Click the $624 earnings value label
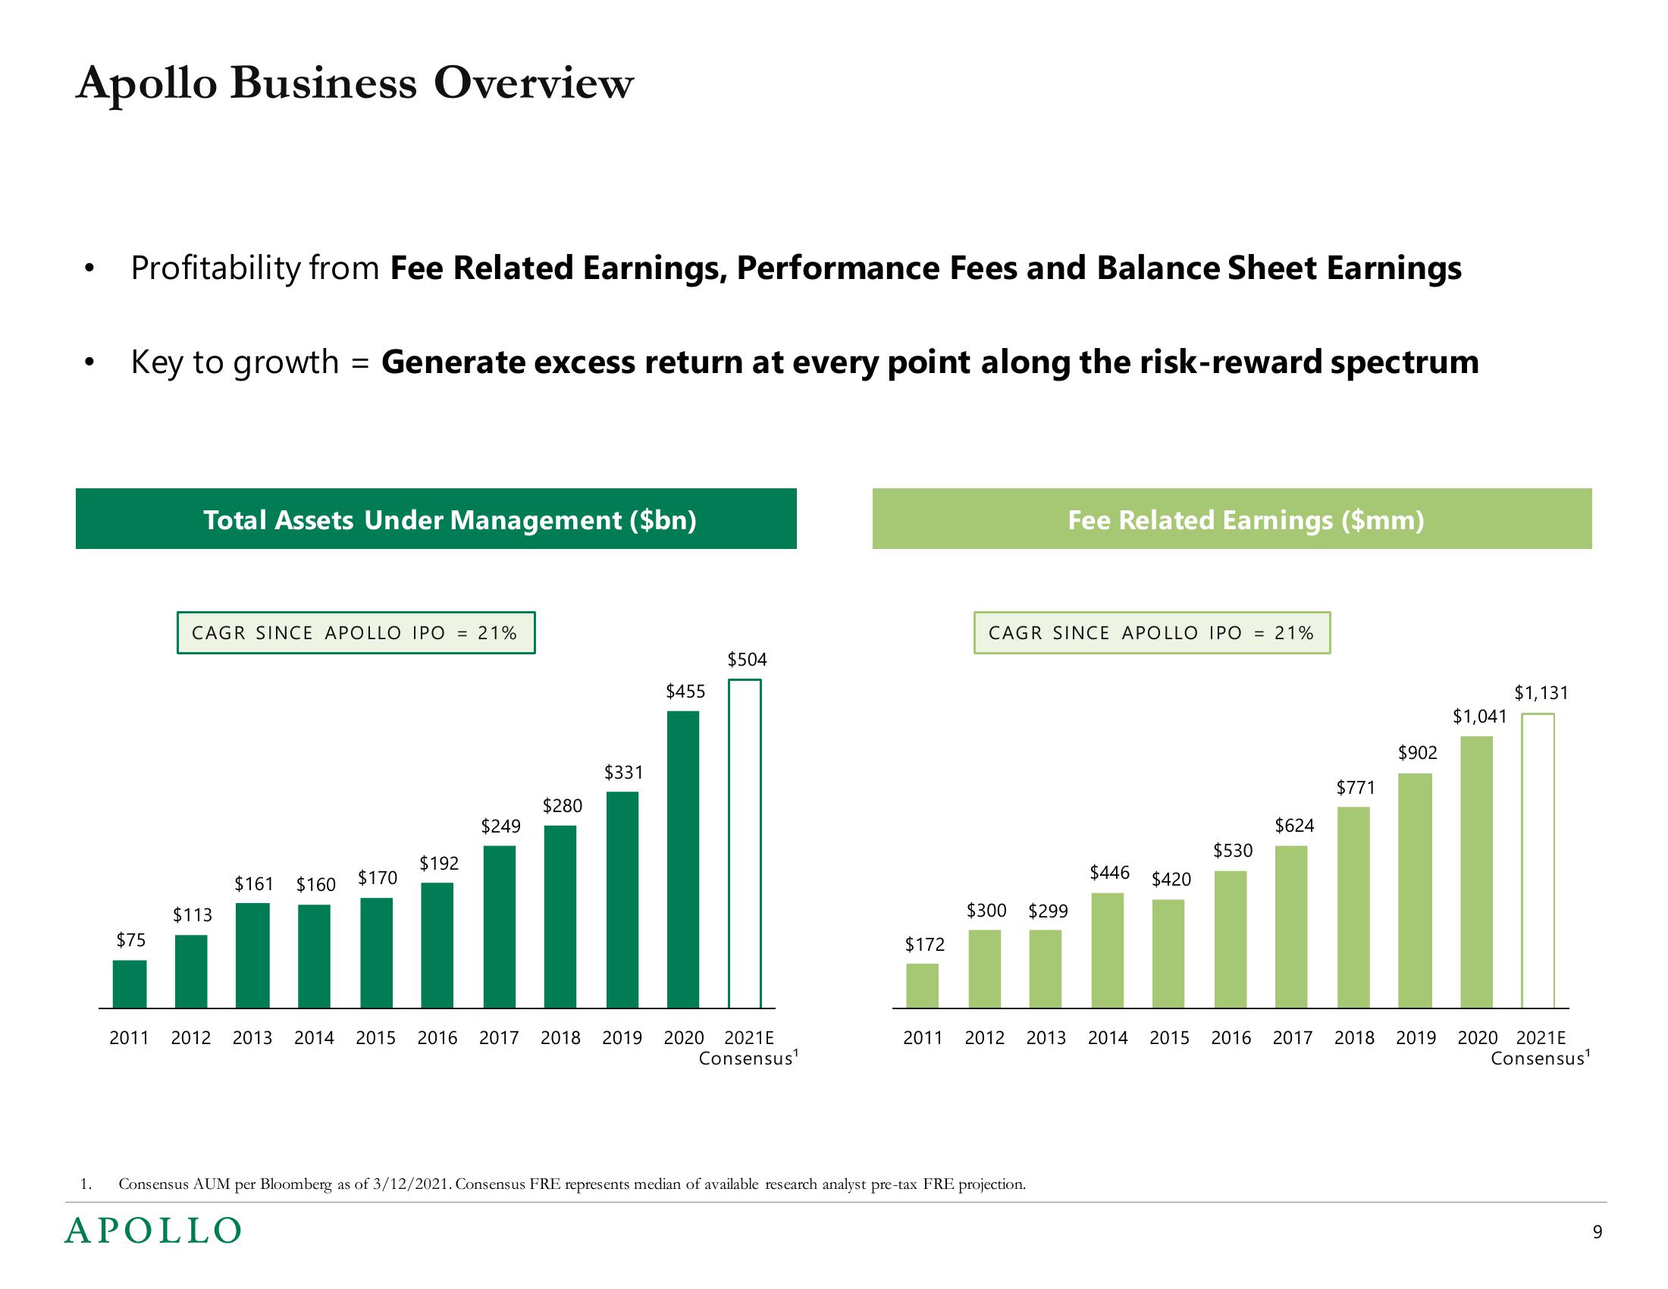This screenshot has height=1289, width=1668. 1294,826
